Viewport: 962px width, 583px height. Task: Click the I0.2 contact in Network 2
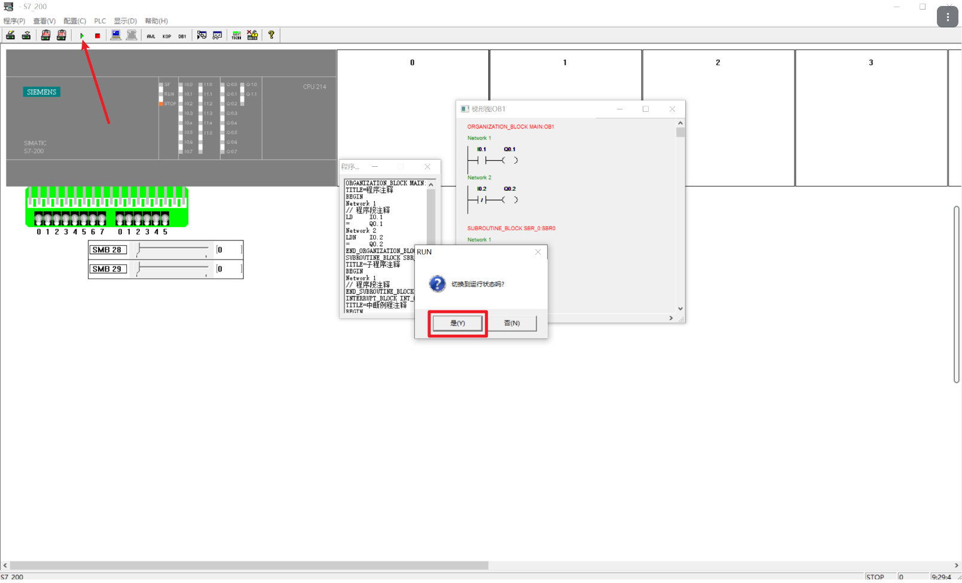(x=481, y=200)
